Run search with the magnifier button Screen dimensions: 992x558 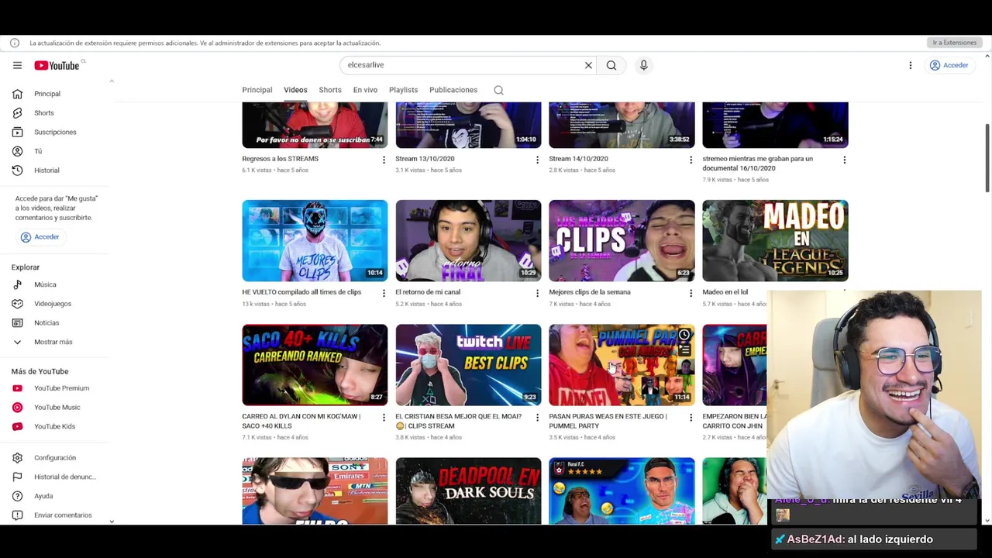coord(611,65)
